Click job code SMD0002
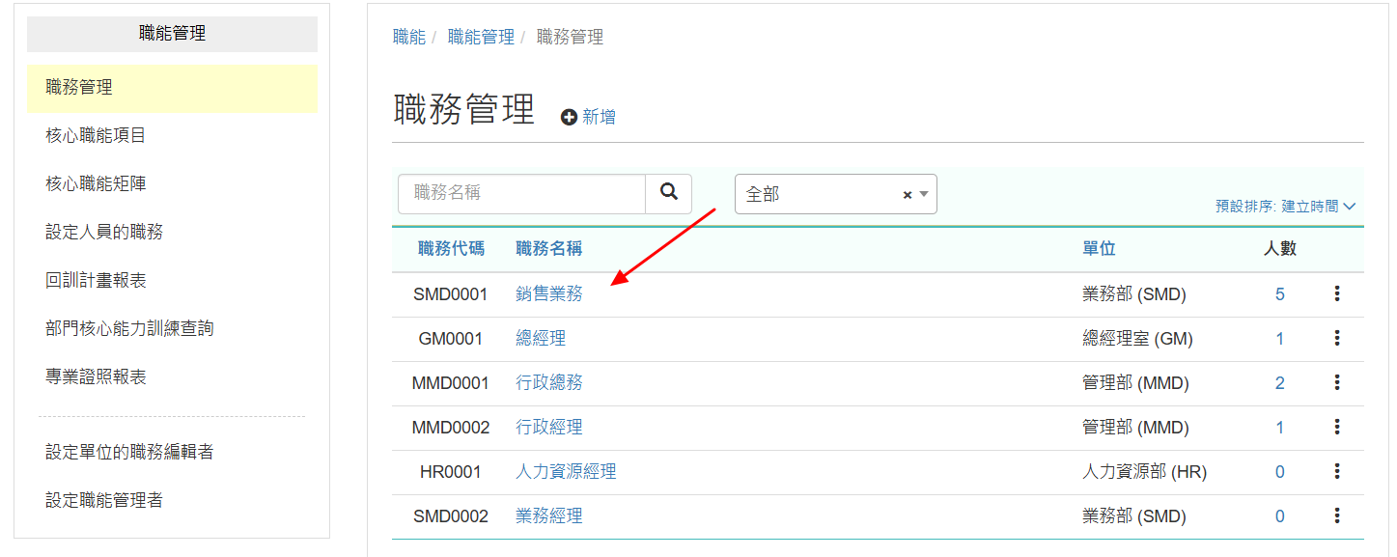1397x557 pixels. pos(451,516)
